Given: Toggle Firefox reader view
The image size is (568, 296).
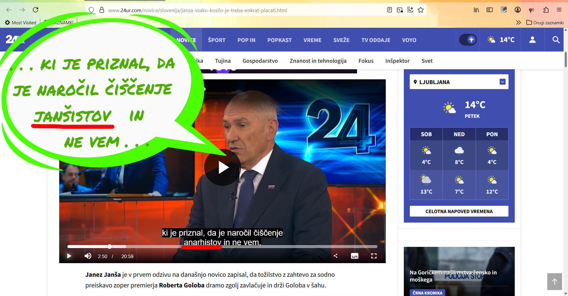Looking at the screenshot, I should (x=390, y=10).
